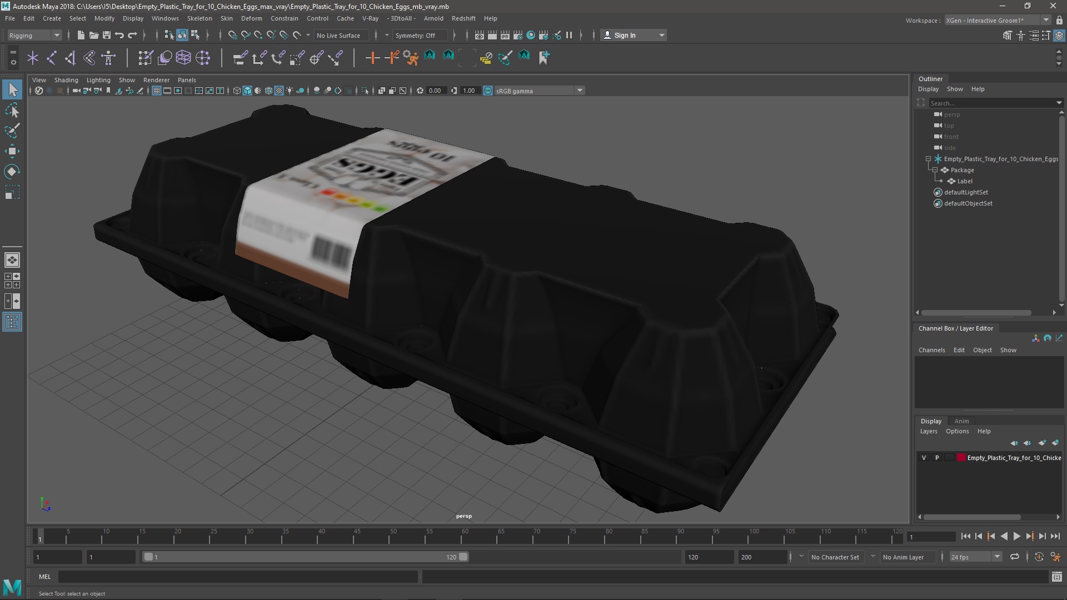Click the Undo arrow icon
Screen dimensions: 1067x600
point(119,35)
